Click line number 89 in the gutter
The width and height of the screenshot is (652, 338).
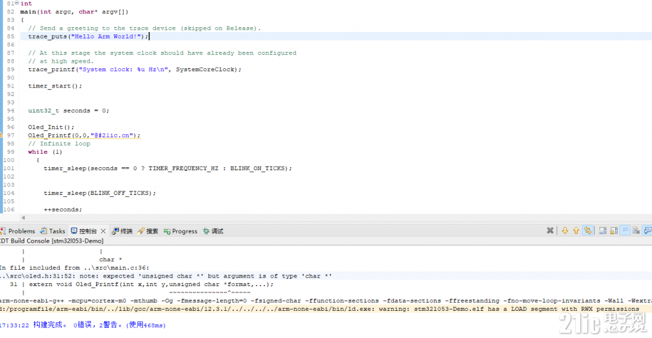tap(10, 69)
